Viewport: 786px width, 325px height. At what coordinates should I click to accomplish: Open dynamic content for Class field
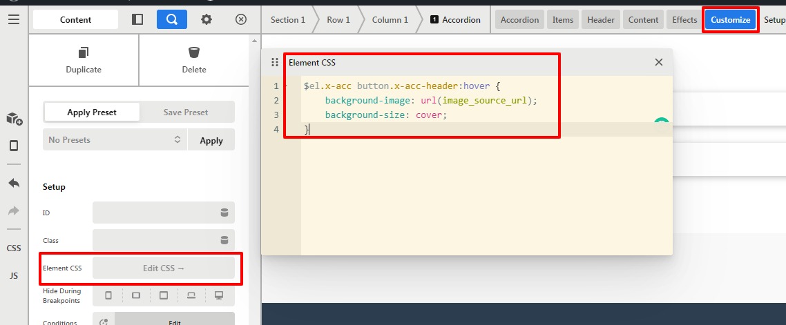click(224, 240)
